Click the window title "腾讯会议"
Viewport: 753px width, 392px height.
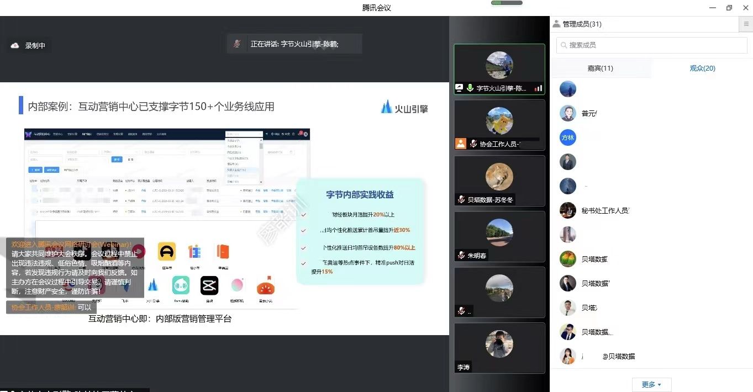(x=377, y=8)
